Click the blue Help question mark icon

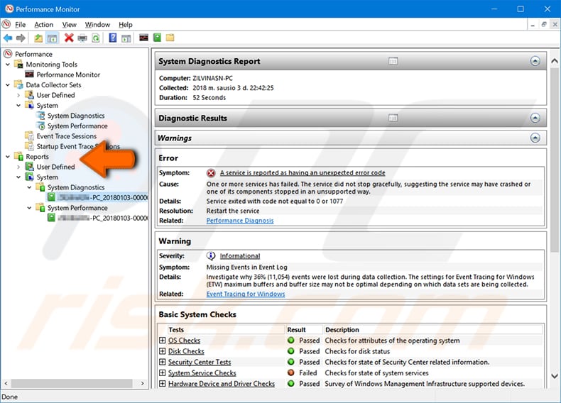[113, 38]
